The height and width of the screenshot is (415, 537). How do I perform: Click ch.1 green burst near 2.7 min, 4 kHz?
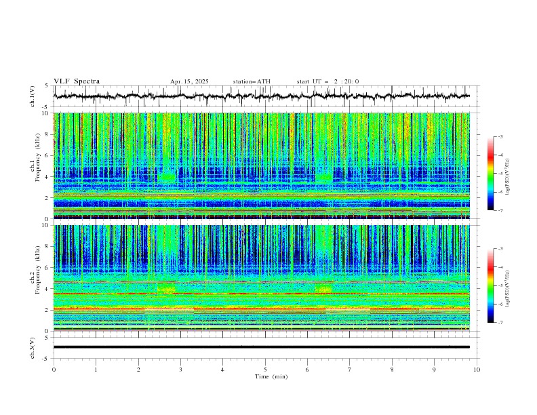167,177
